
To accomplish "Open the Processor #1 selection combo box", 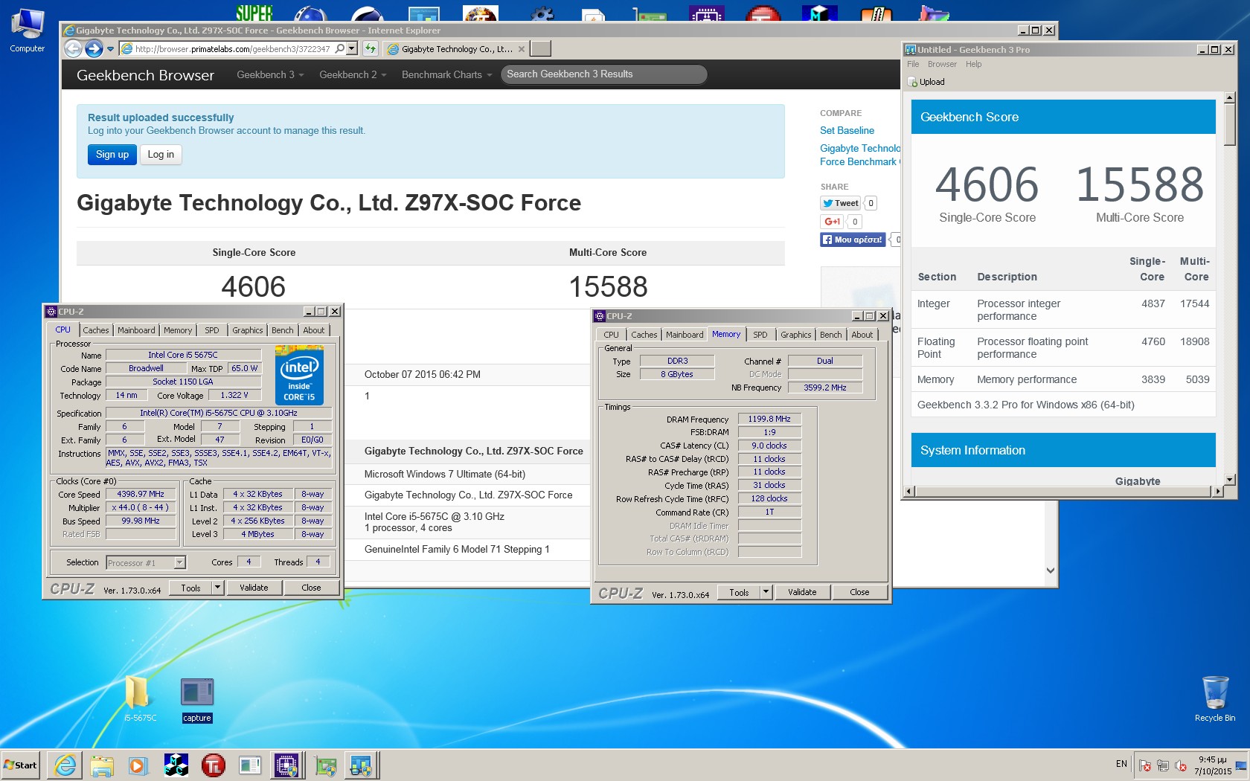I will (x=146, y=563).
